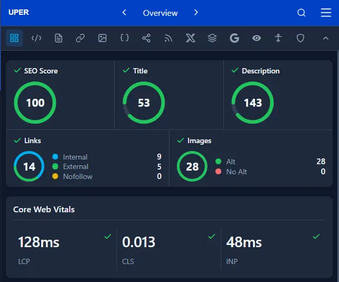This screenshot has width=339, height=282.
Task: Click the 0.013 CLS value
Action: (138, 242)
